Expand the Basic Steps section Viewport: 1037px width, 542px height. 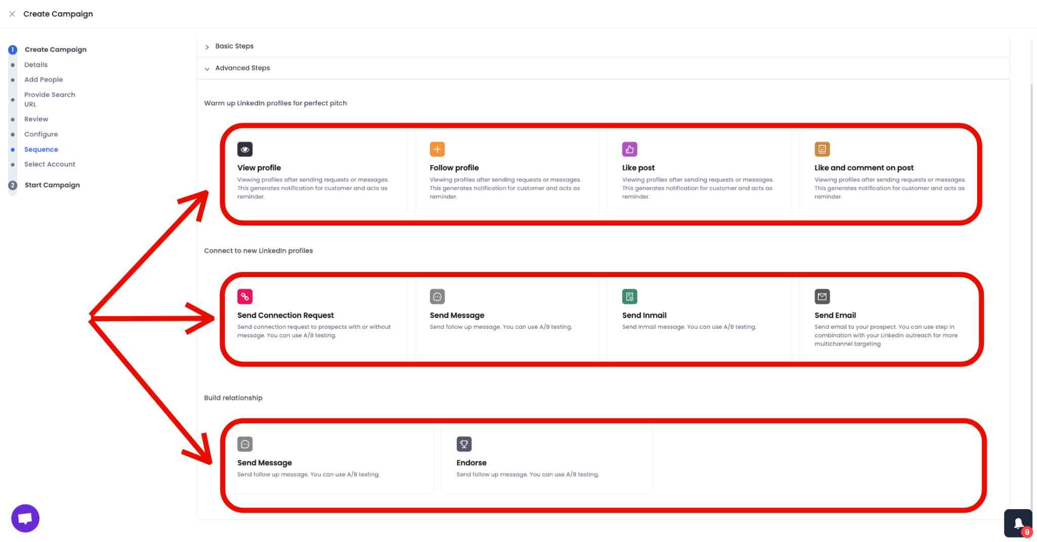click(234, 46)
